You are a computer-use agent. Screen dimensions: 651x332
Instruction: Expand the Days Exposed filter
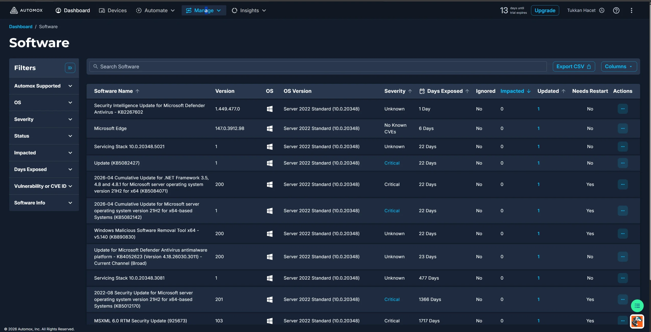coord(44,169)
